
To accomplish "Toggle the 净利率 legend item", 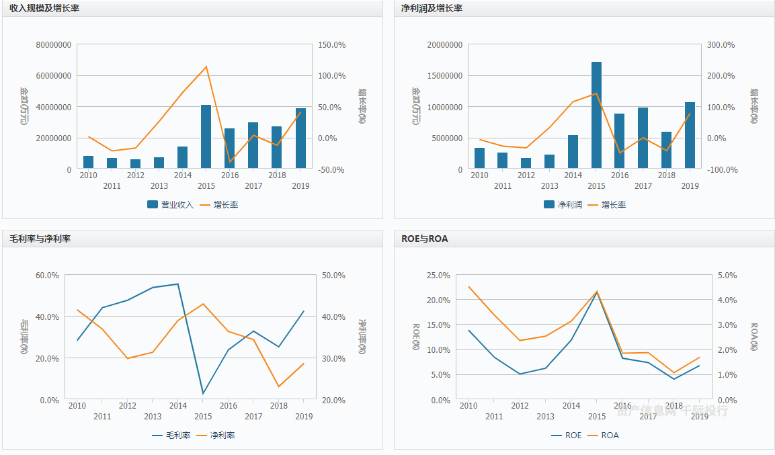I will coord(216,435).
